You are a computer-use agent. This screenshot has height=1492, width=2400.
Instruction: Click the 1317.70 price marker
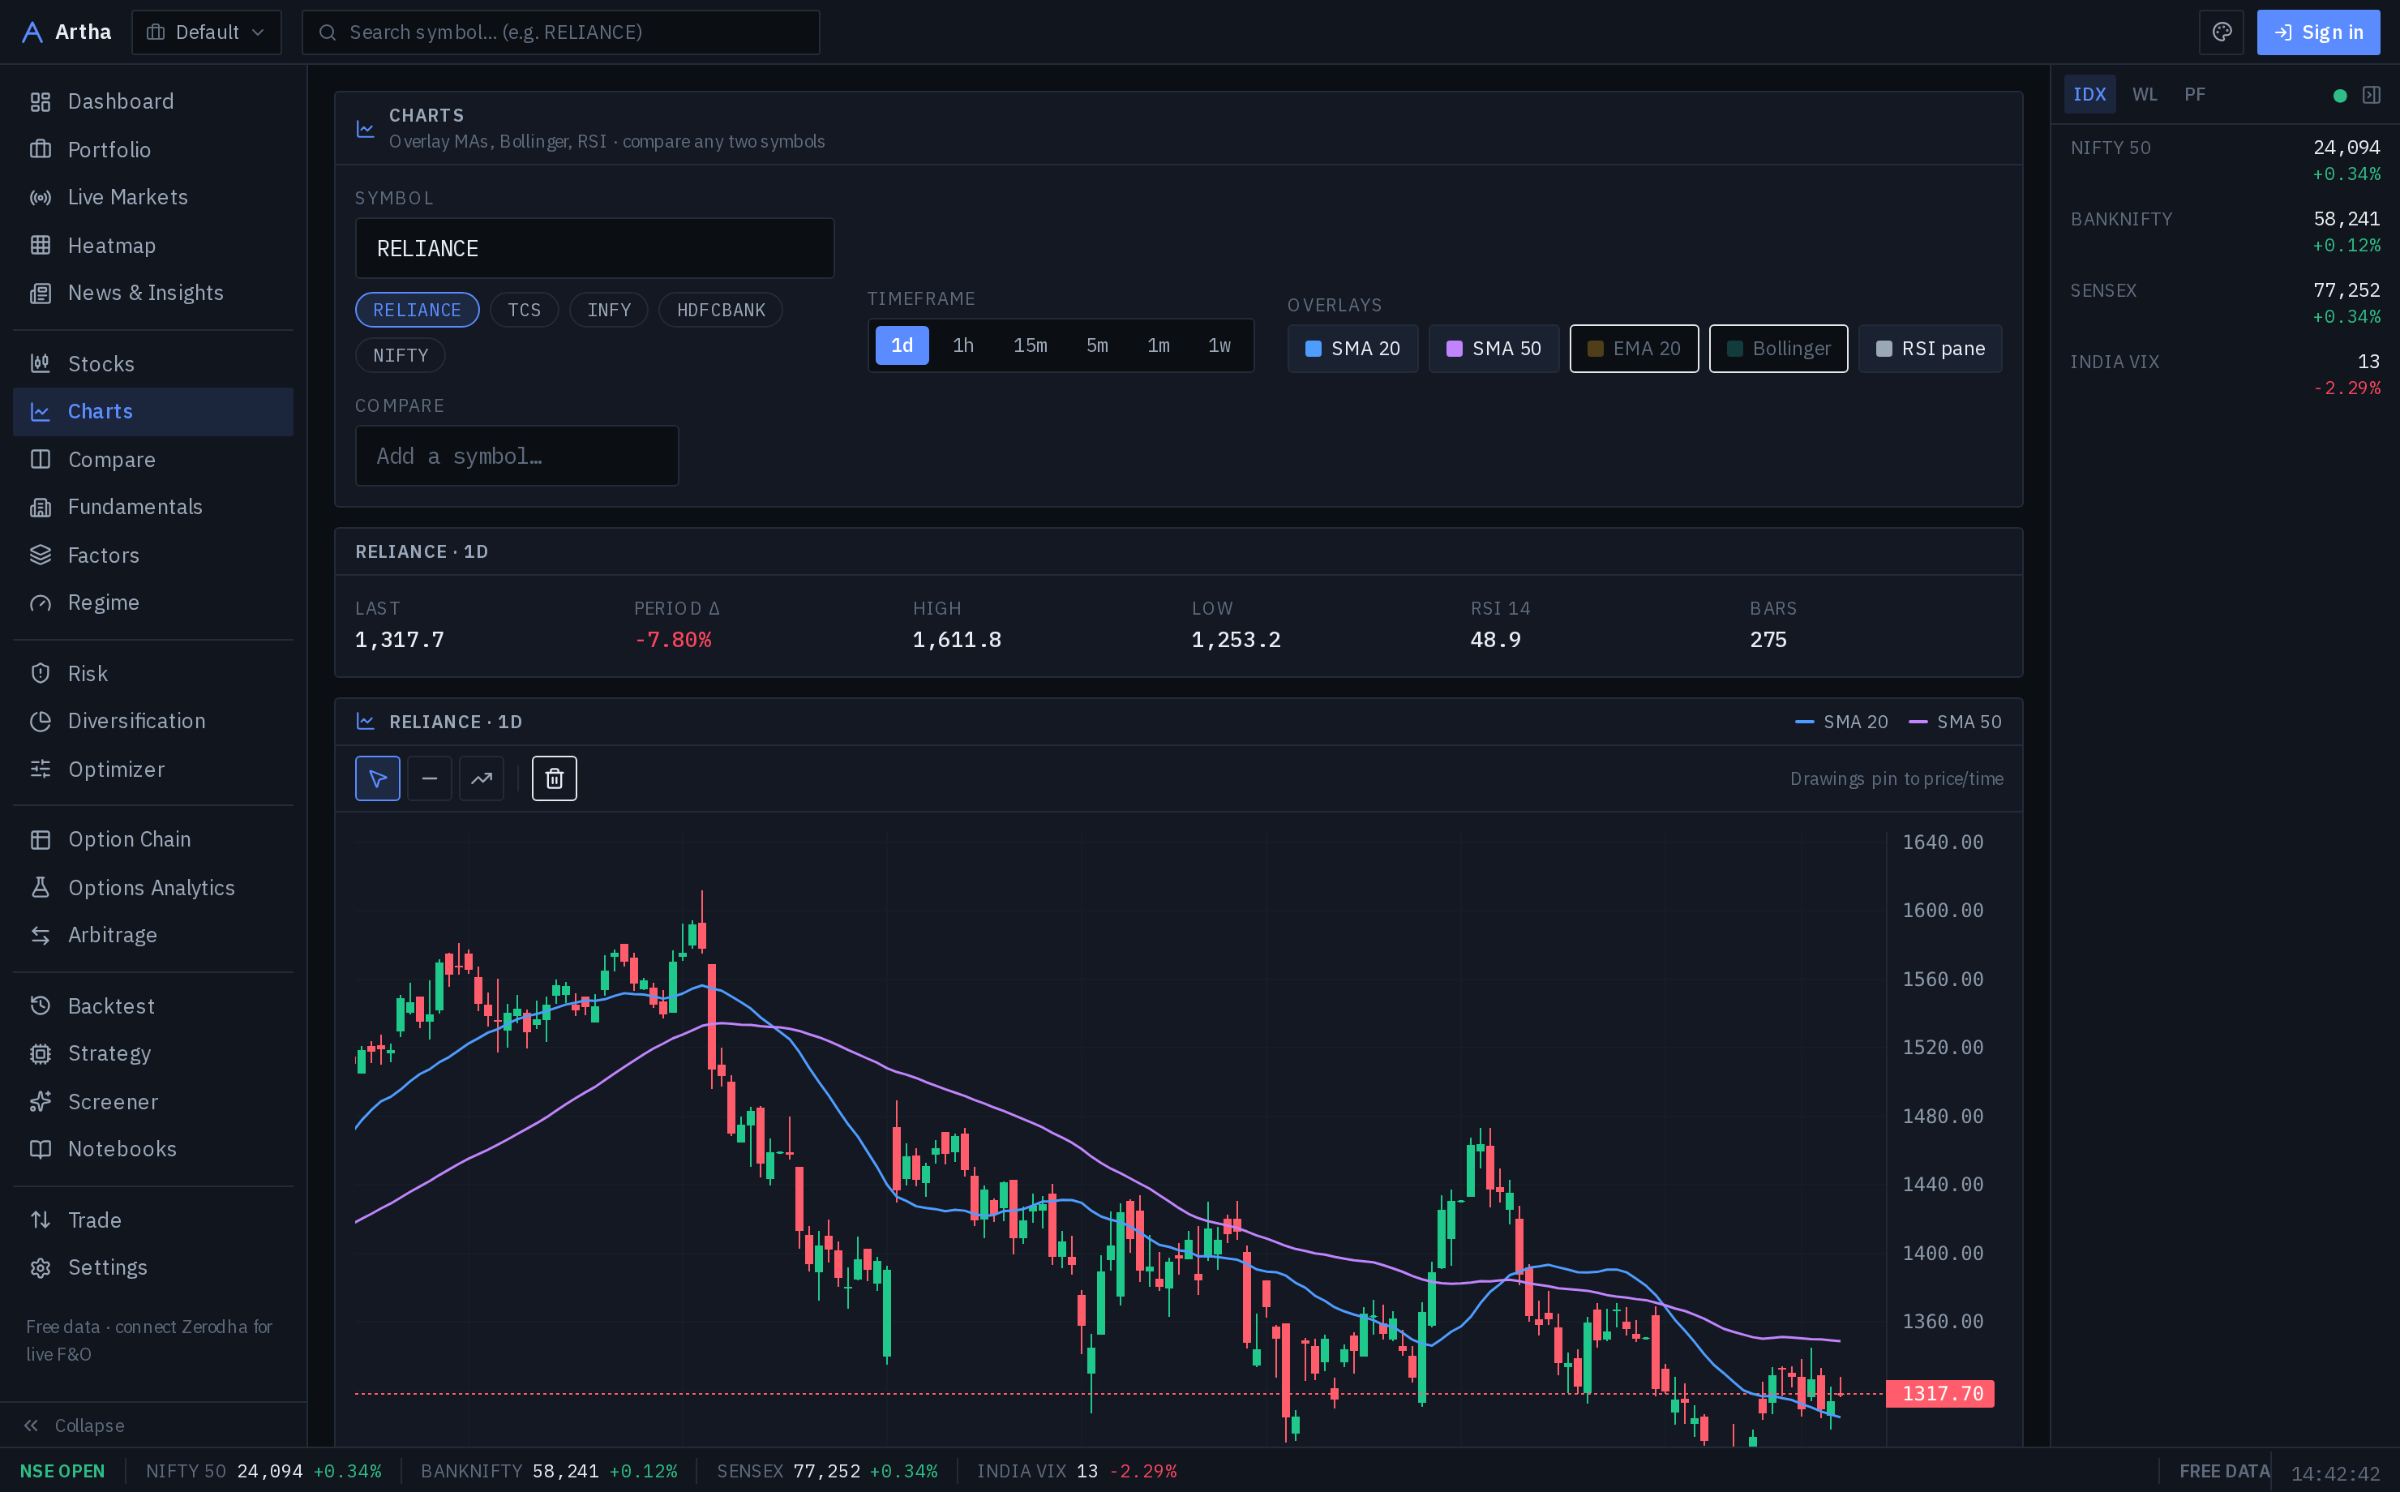(x=1940, y=1393)
